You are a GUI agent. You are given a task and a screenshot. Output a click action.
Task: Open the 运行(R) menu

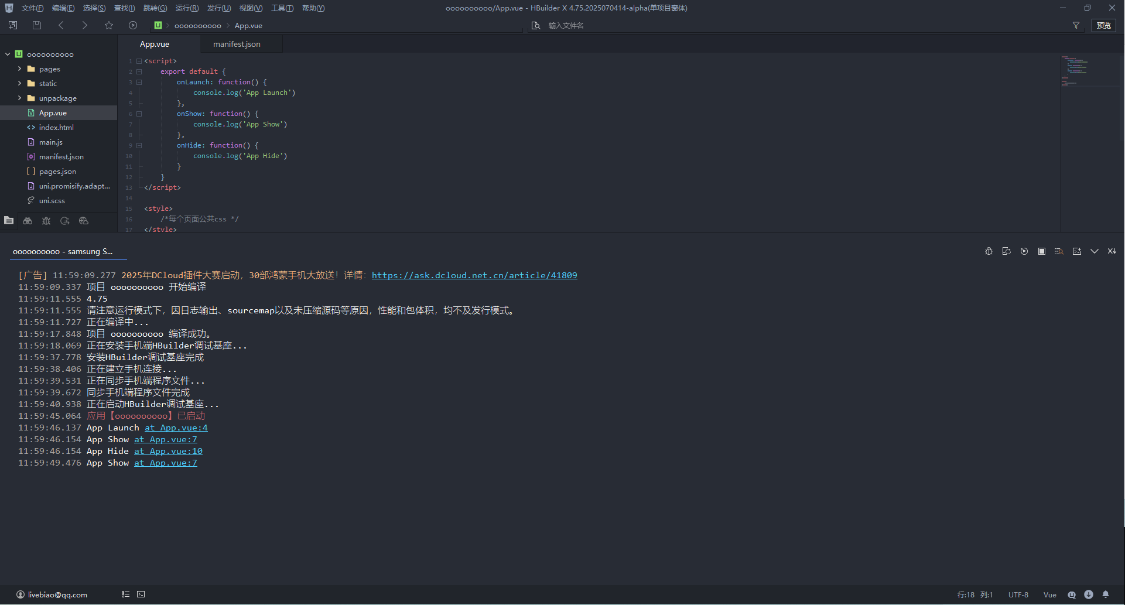coord(187,8)
